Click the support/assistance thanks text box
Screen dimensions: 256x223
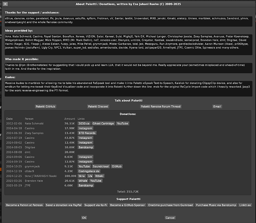tap(128, 21)
